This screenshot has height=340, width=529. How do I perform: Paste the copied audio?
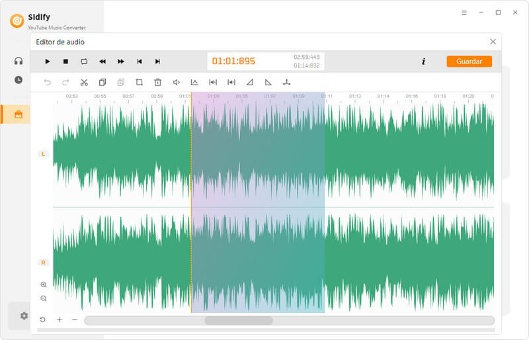121,83
